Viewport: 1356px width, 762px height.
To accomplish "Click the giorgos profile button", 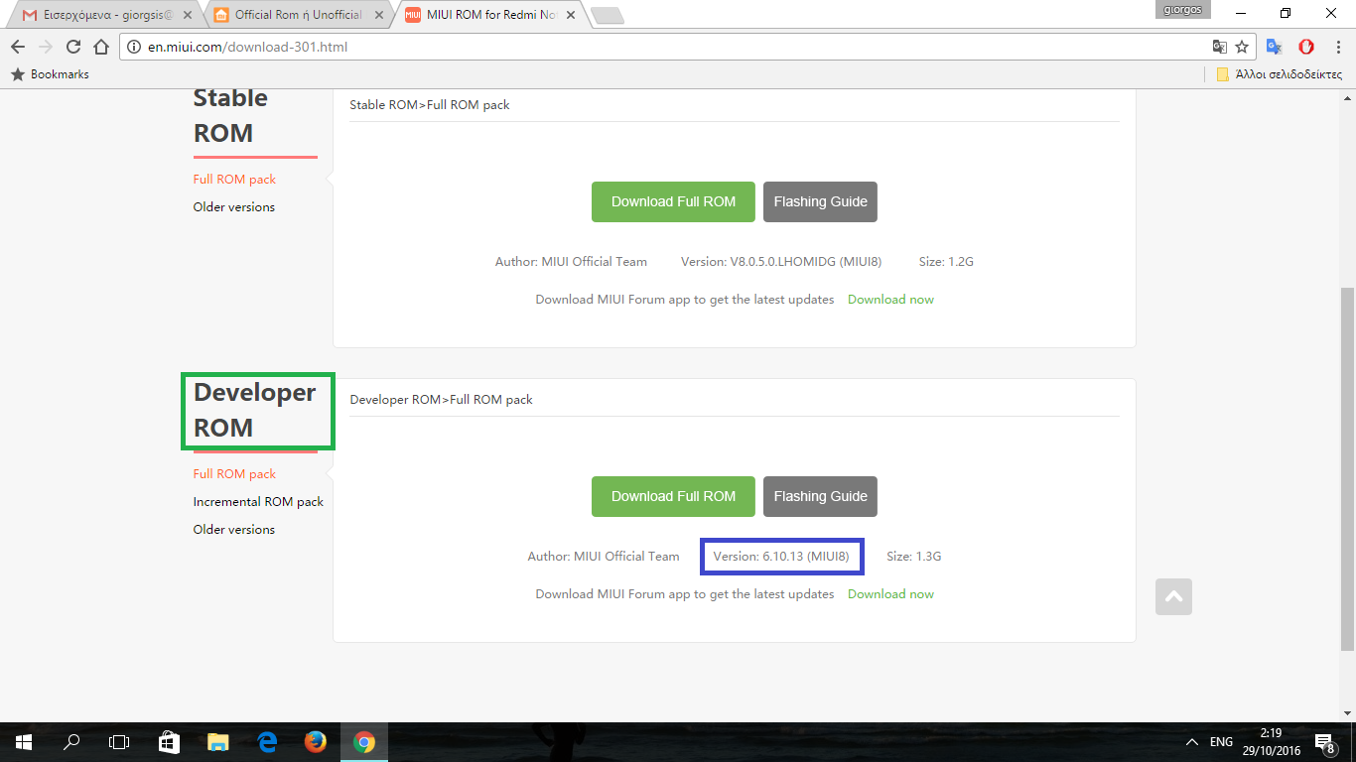I will pos(1183,9).
